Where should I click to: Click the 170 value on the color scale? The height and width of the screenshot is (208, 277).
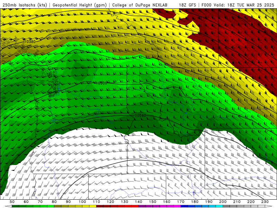tap(181, 202)
